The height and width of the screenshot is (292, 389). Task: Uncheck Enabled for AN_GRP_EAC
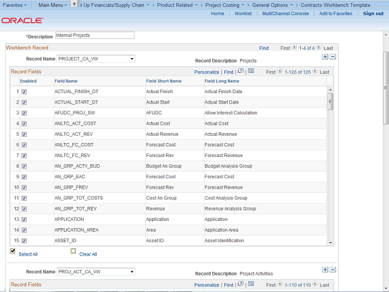click(x=24, y=177)
